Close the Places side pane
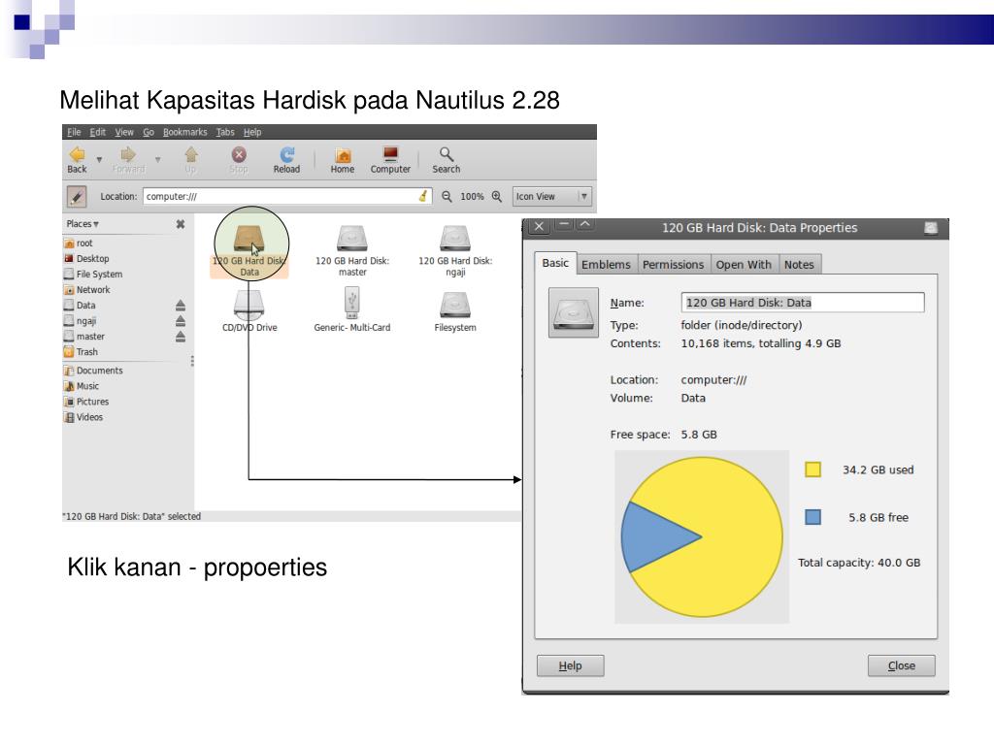 pos(181,224)
